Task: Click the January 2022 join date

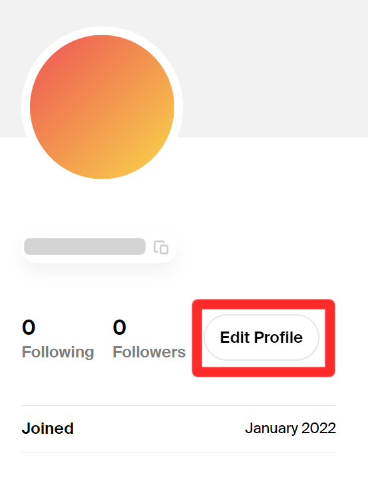Action: (x=291, y=429)
